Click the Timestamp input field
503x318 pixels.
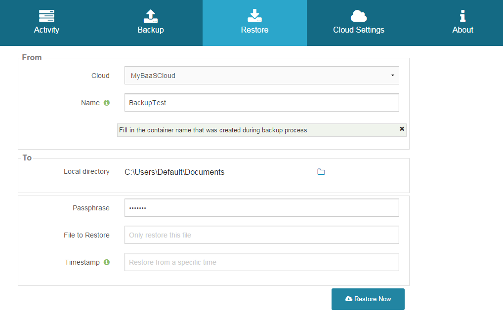(261, 262)
